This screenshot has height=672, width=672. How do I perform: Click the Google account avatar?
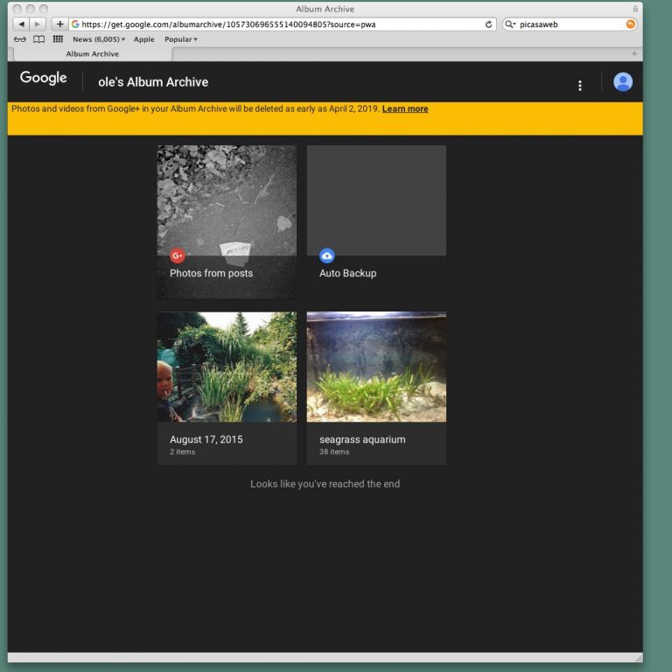pos(623,82)
